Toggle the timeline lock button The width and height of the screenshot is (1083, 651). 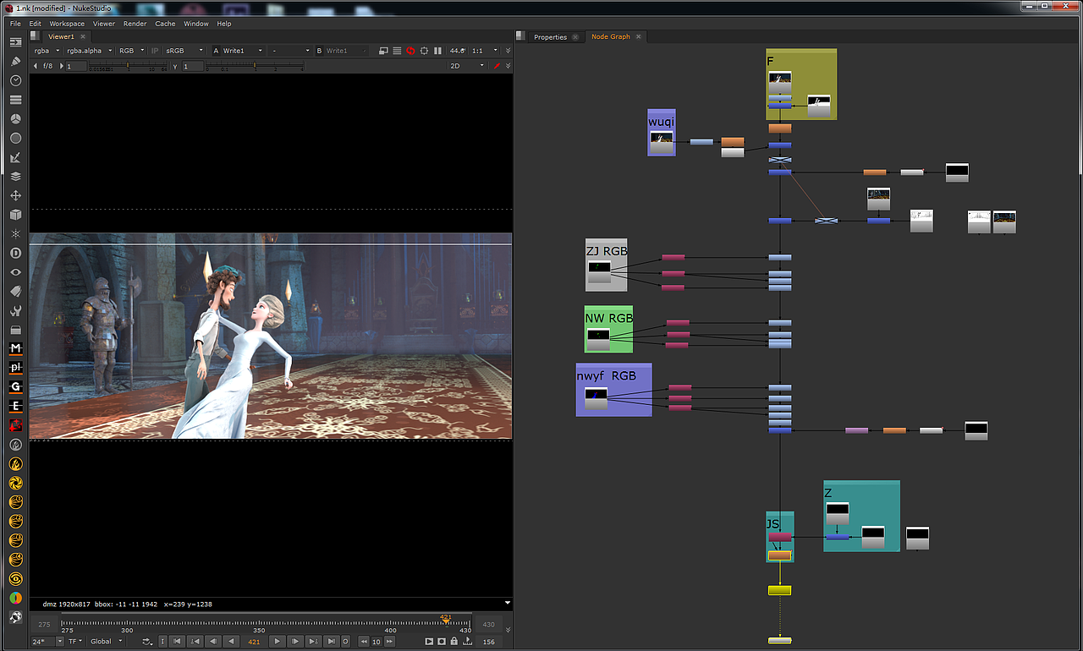[x=454, y=642]
